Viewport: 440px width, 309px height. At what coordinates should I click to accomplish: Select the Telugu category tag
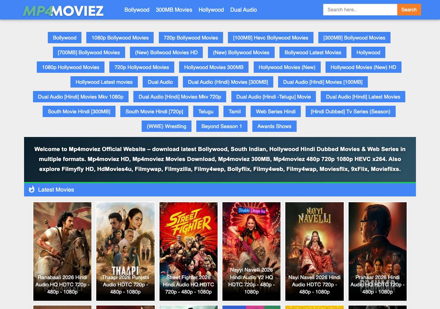coord(206,112)
